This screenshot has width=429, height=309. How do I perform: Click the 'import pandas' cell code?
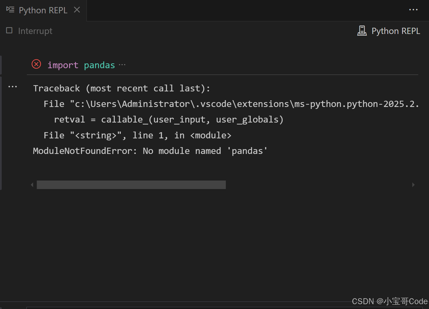(x=81, y=65)
